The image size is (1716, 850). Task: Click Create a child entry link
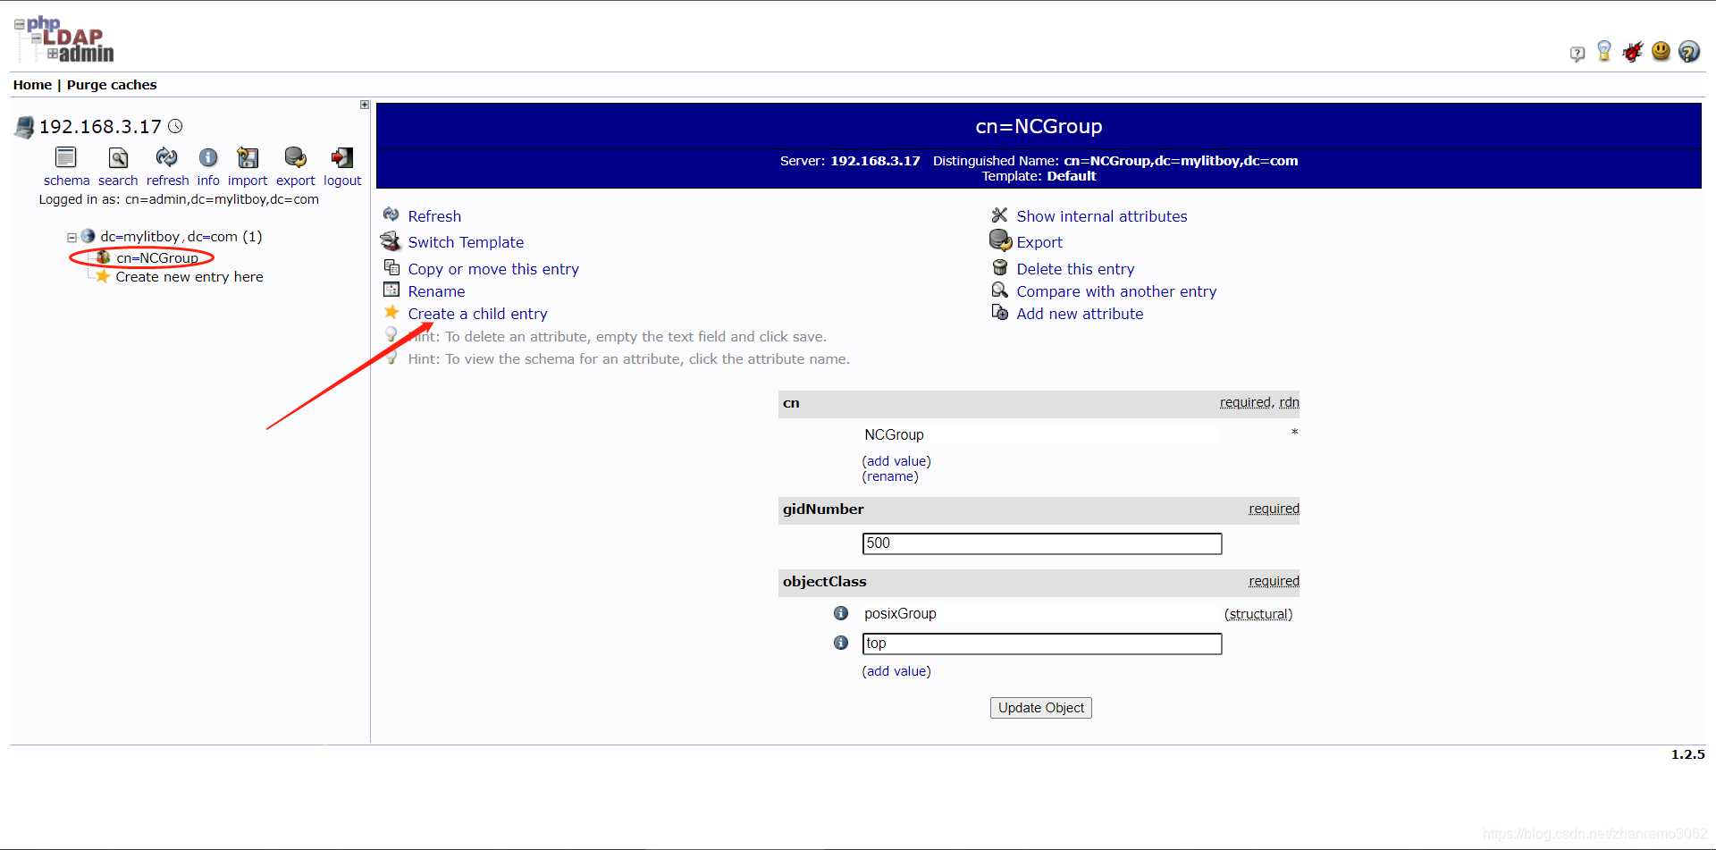coord(477,314)
